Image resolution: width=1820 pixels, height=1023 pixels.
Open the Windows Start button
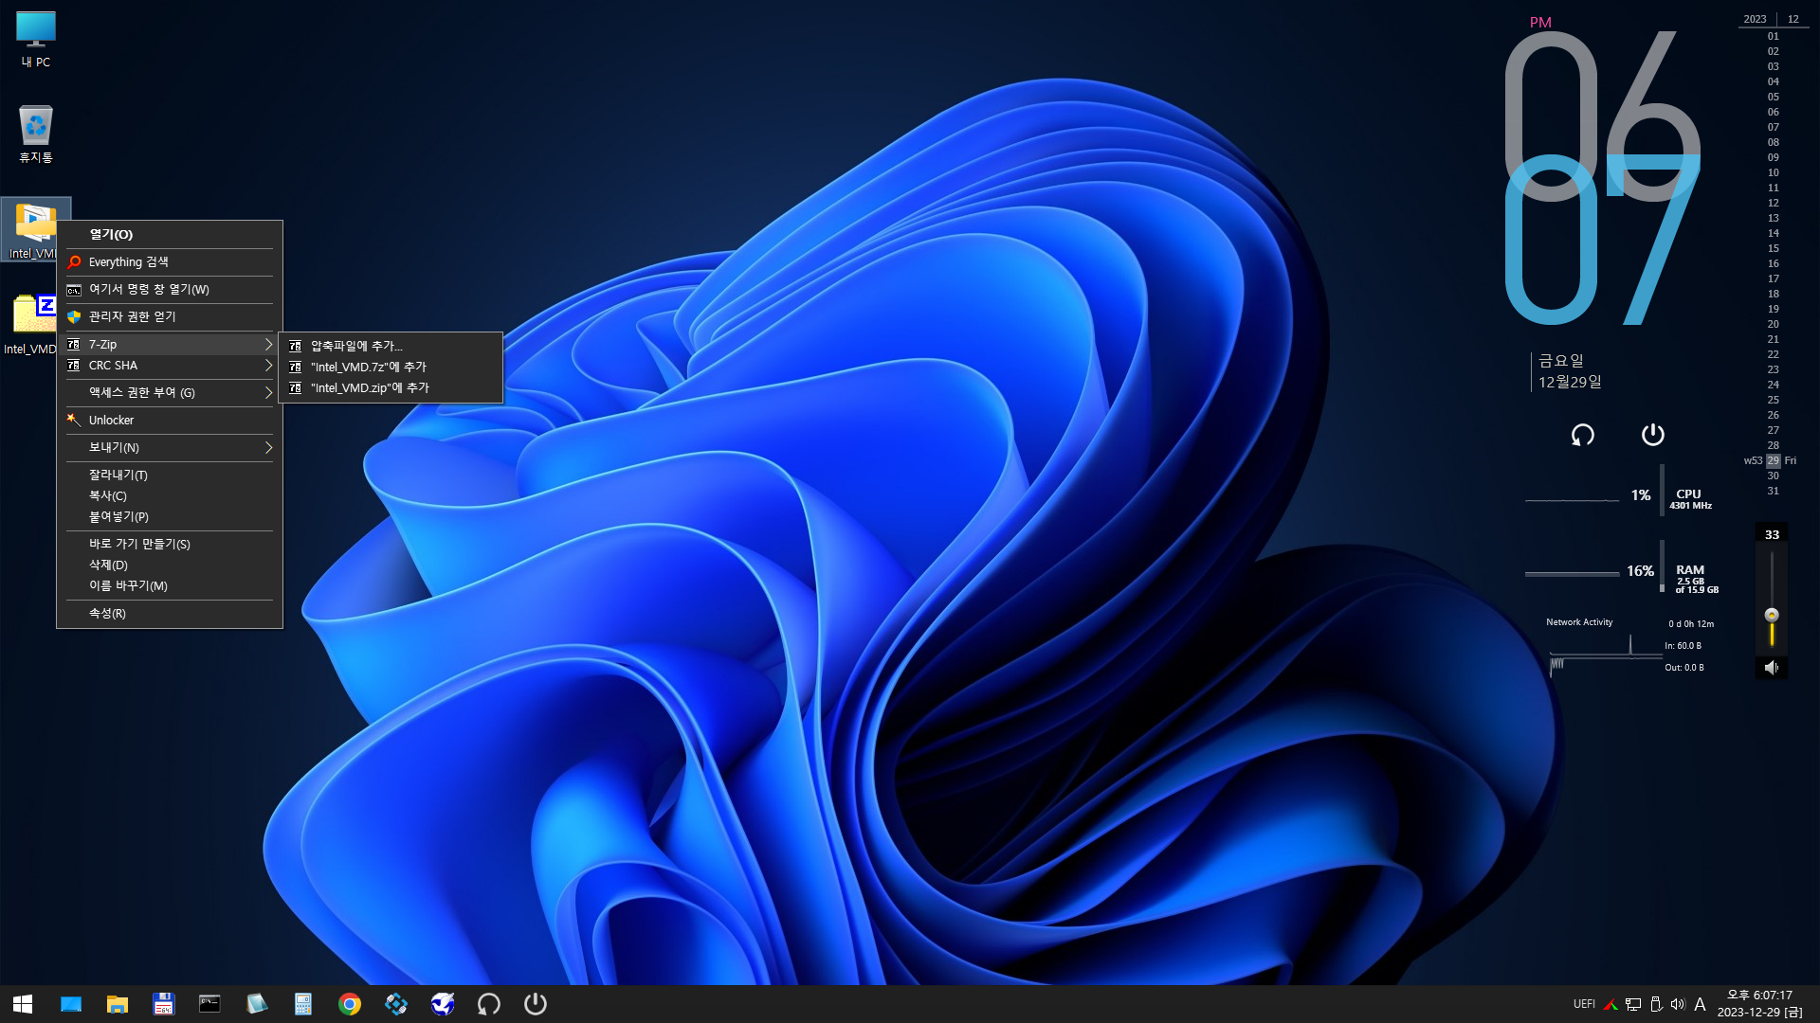23,1004
